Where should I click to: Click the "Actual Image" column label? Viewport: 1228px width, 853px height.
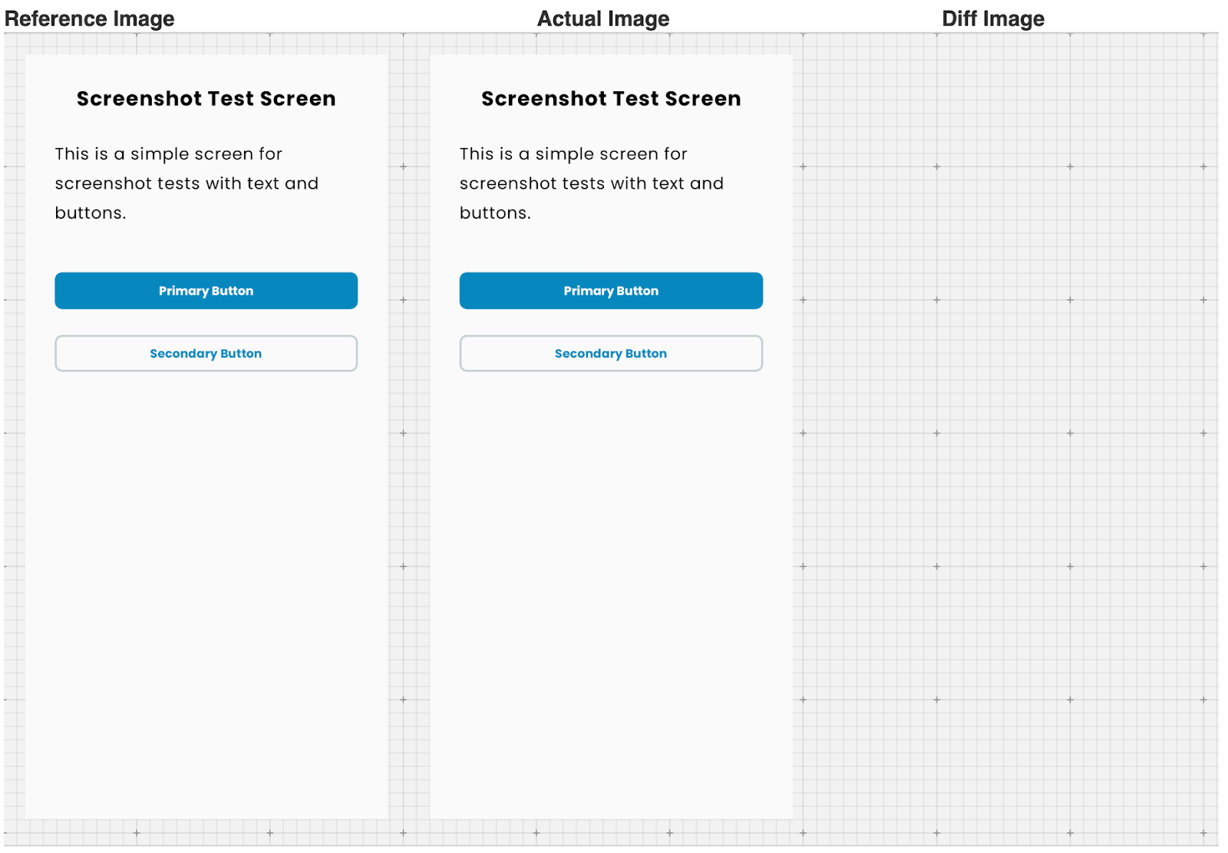603,18
